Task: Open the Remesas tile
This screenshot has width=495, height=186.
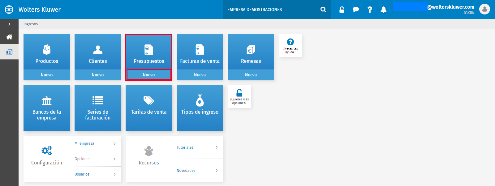Action: tap(251, 52)
